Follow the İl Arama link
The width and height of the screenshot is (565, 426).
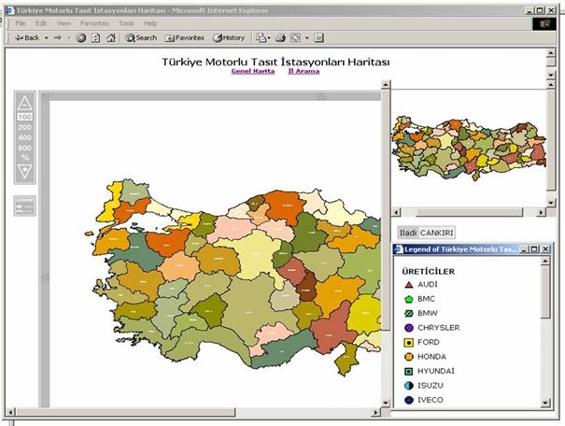tap(305, 71)
